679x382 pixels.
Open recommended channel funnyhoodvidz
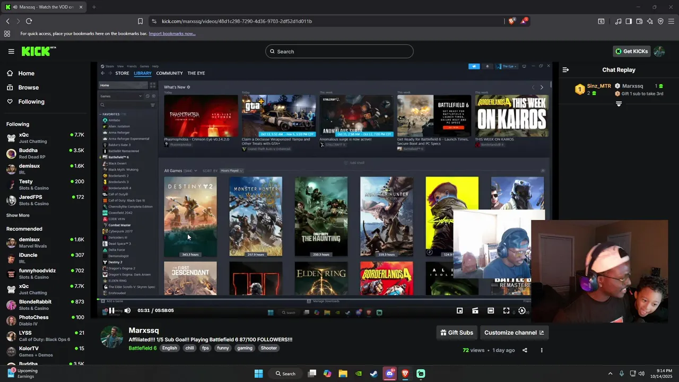pos(45,274)
